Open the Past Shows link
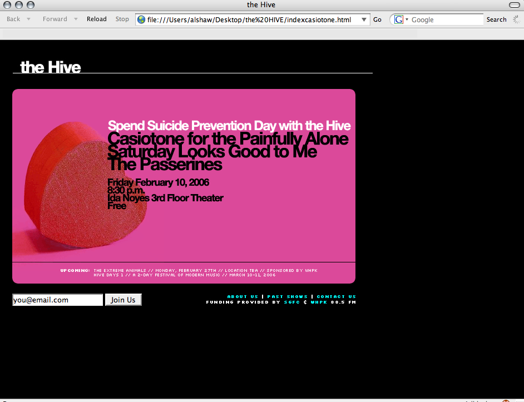524x402 pixels. (288, 296)
